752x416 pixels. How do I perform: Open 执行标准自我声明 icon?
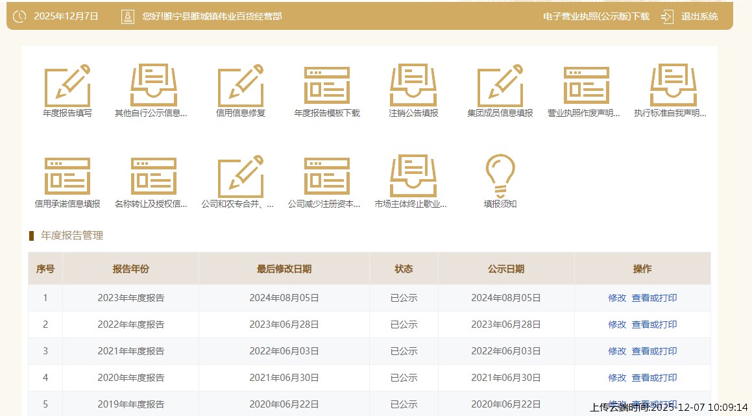click(672, 86)
